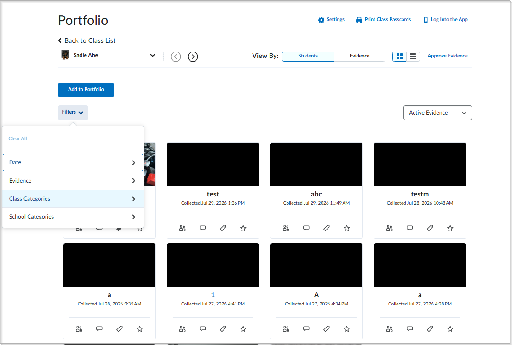The image size is (512, 345).
Task: Click the people icon on the 4:28 PM card
Action: pyautogui.click(x=389, y=329)
